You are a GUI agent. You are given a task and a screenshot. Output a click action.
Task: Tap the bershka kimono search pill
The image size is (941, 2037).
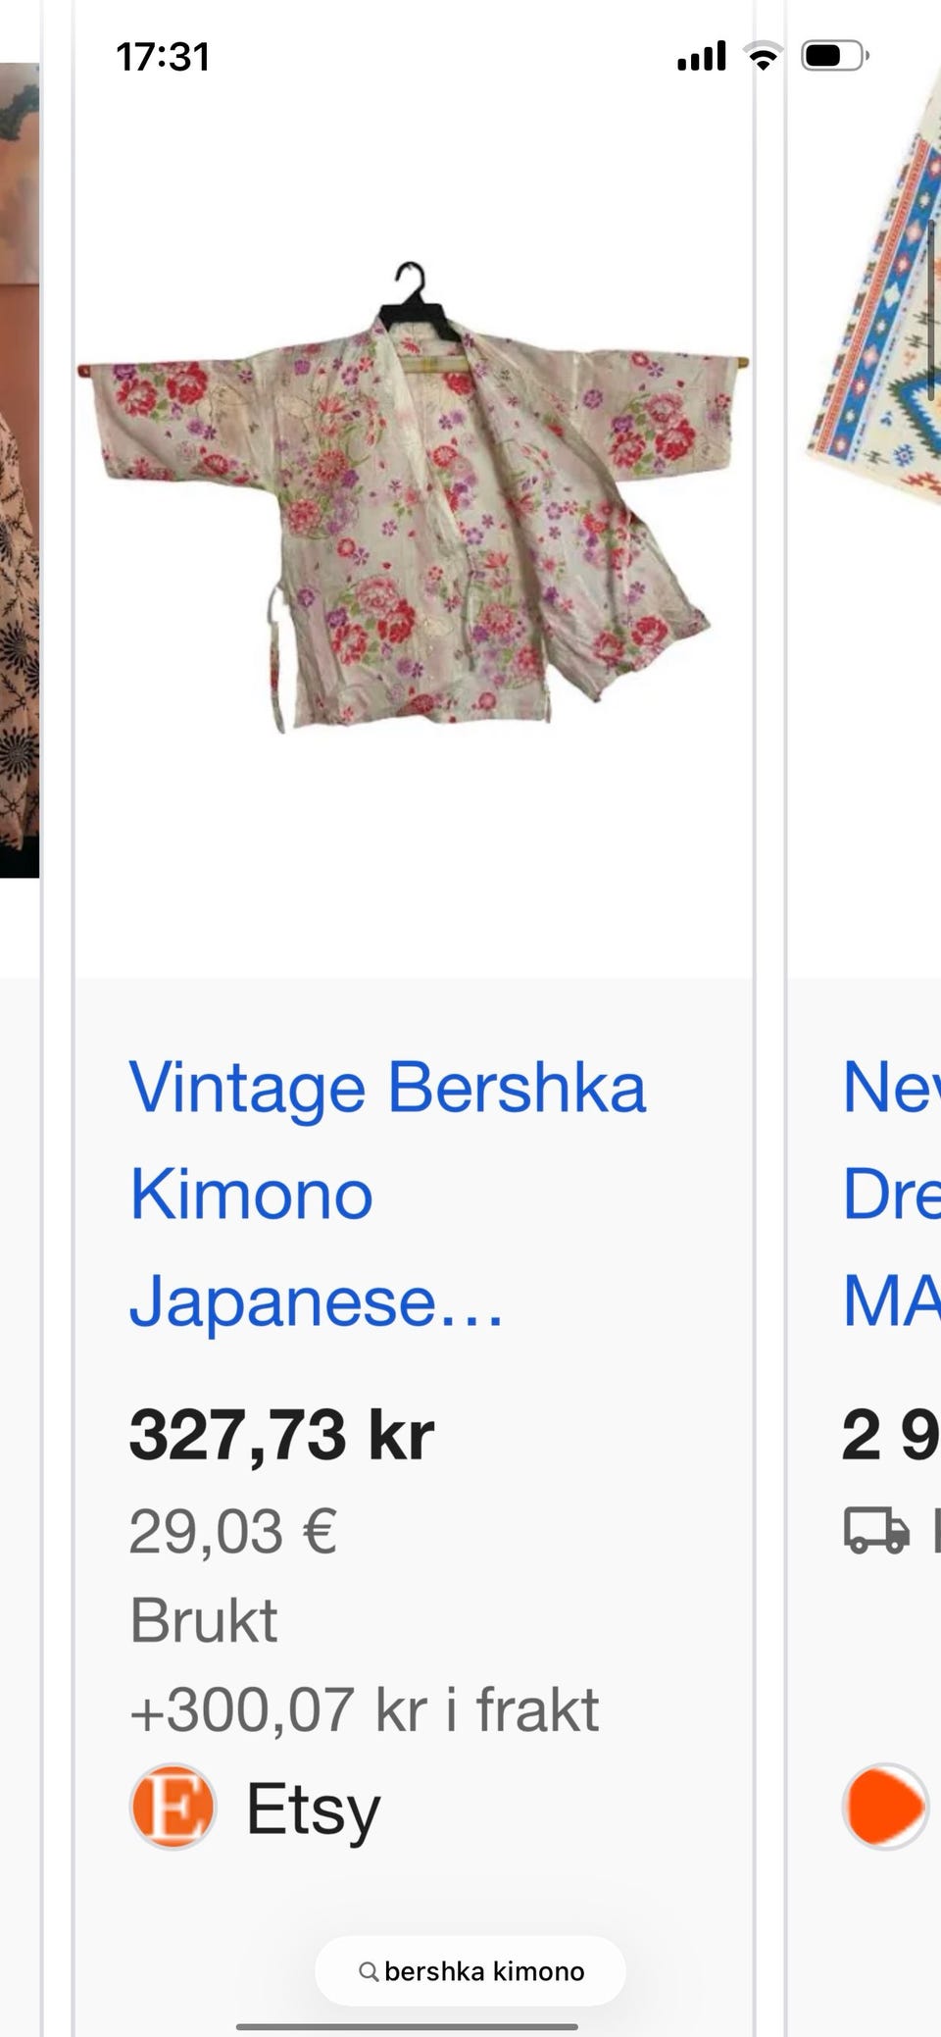pos(470,1970)
